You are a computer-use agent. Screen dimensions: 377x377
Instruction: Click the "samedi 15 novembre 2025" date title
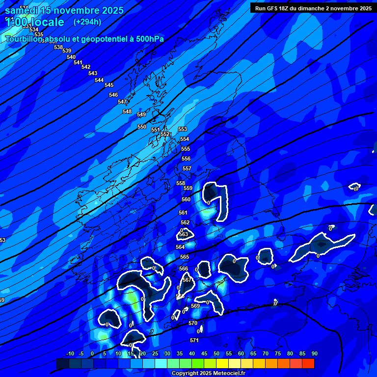(x=64, y=10)
